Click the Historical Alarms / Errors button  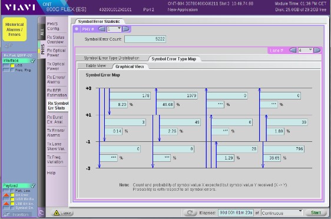[x=15, y=29]
